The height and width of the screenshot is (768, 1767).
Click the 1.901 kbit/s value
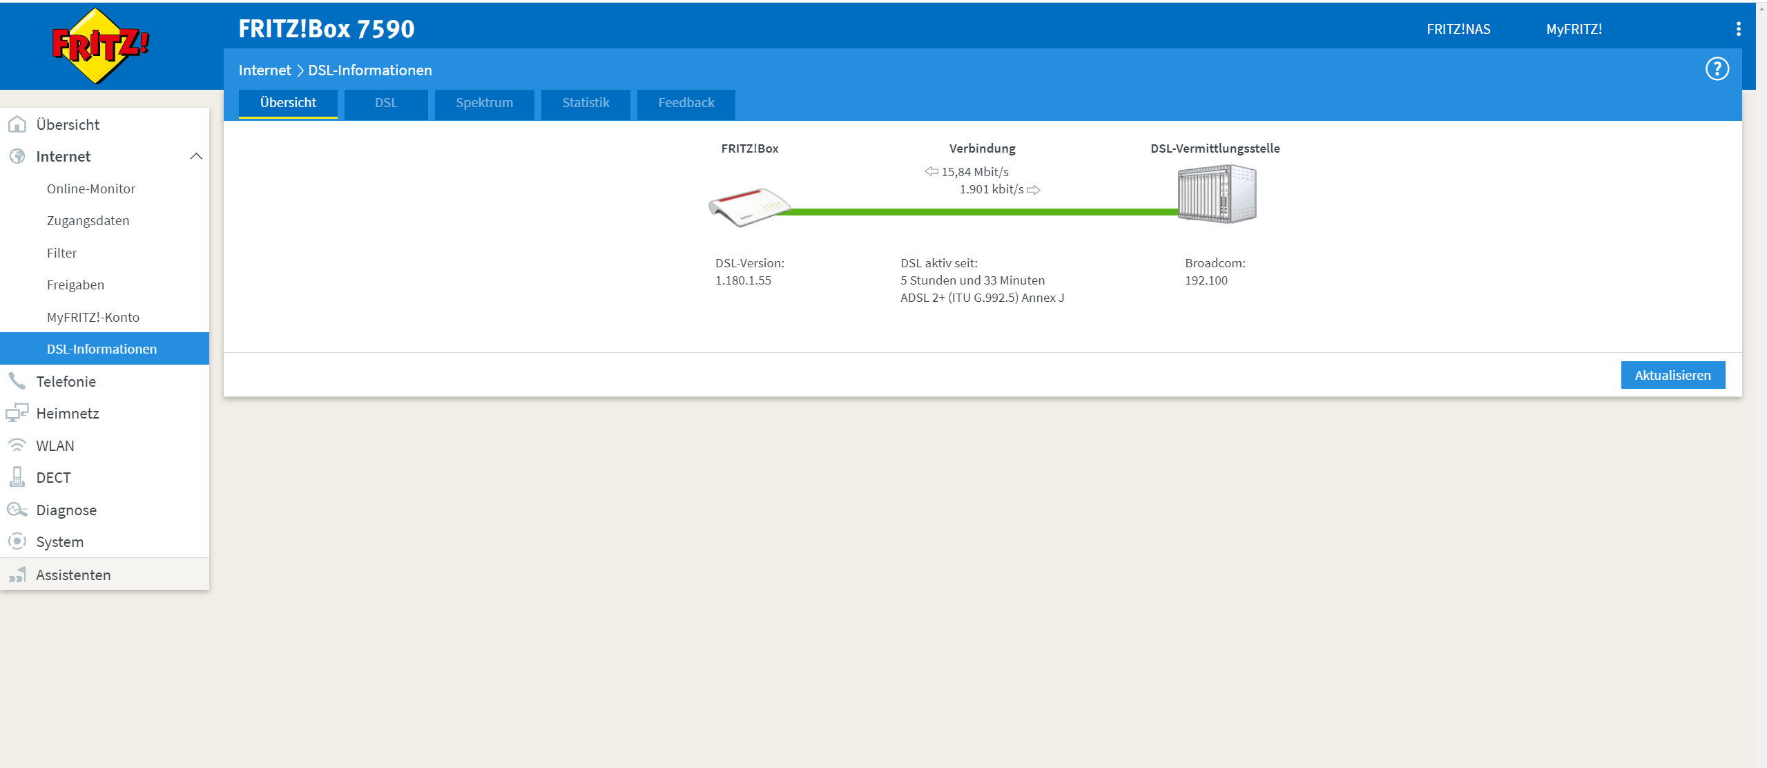[992, 189]
